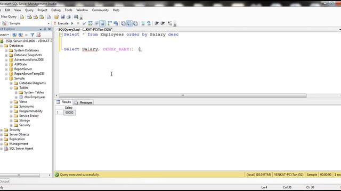
Task: Collapse the Select statement outlining box
Action: tap(61, 34)
